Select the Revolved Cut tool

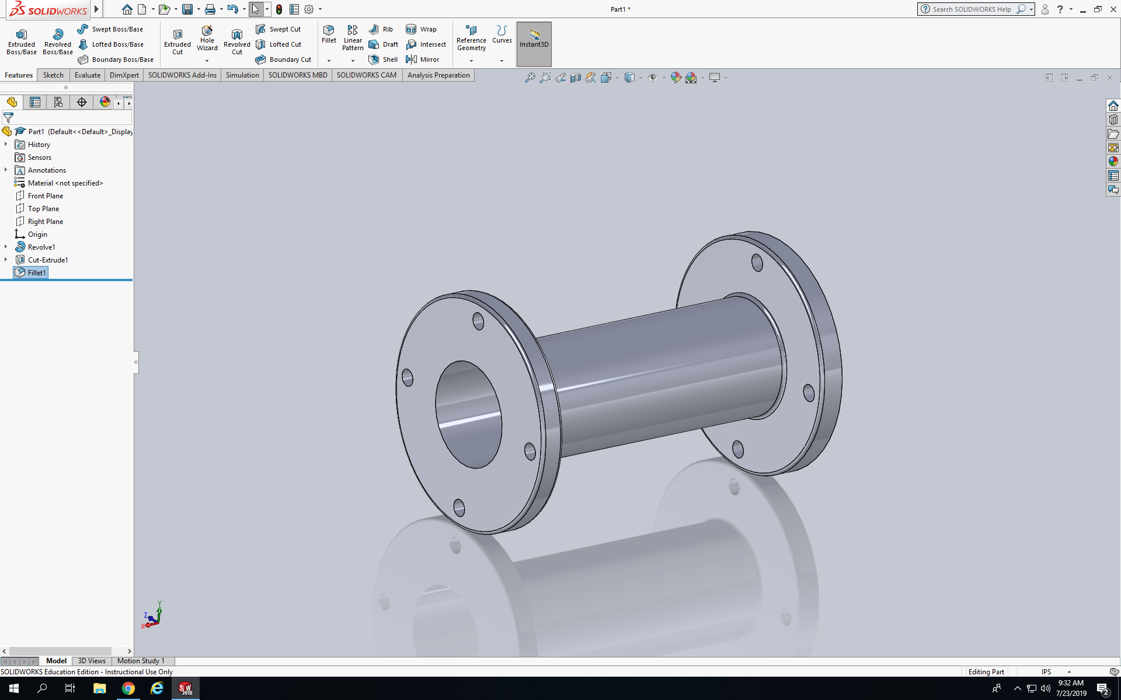click(x=236, y=41)
